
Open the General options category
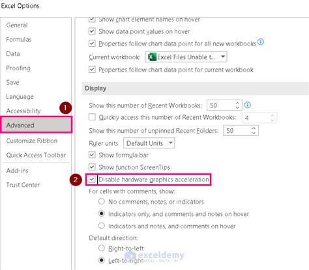click(17, 25)
